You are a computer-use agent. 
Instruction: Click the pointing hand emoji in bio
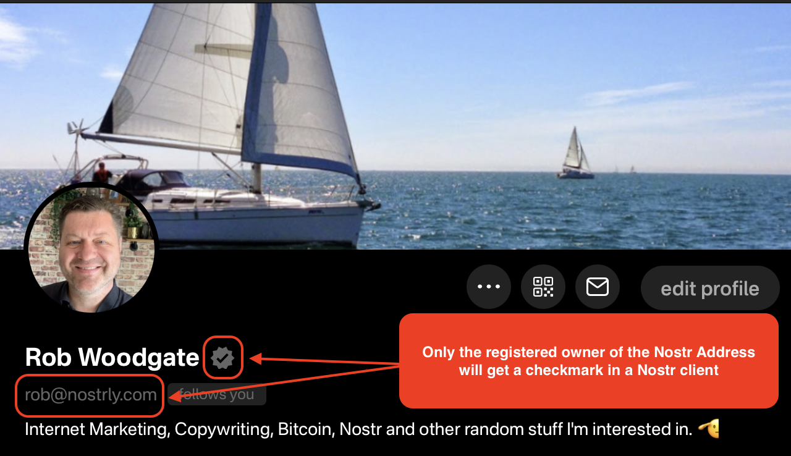click(x=709, y=428)
